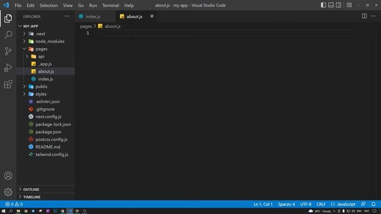The width and height of the screenshot is (381, 214).
Task: Collapse the pages folder
Action: coord(46,49)
